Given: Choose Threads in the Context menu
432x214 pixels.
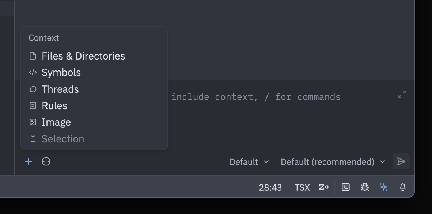Looking at the screenshot, I should (x=60, y=89).
